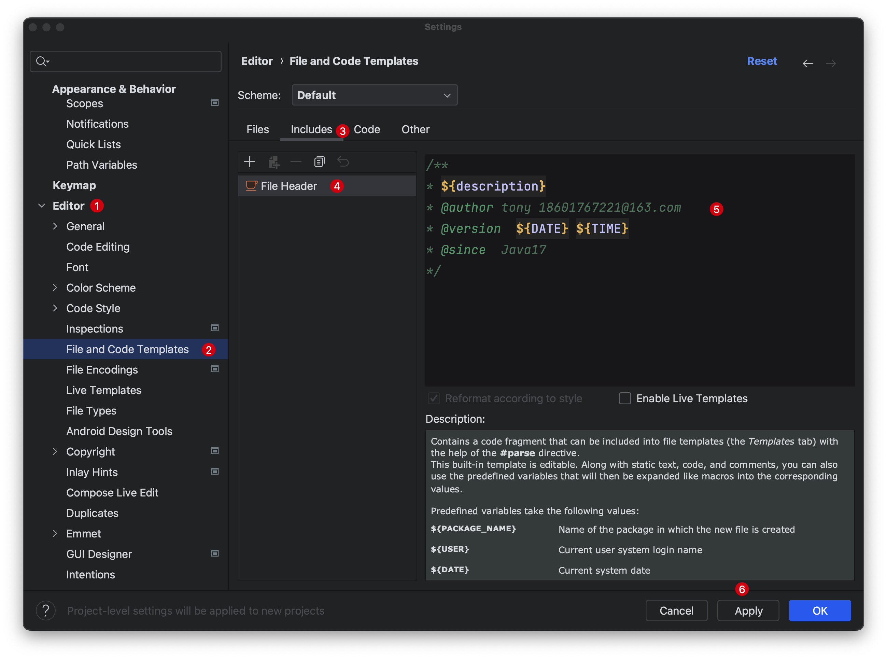Viewport: 887px width, 659px height.
Task: Open the Code Editing settings
Action: click(98, 247)
